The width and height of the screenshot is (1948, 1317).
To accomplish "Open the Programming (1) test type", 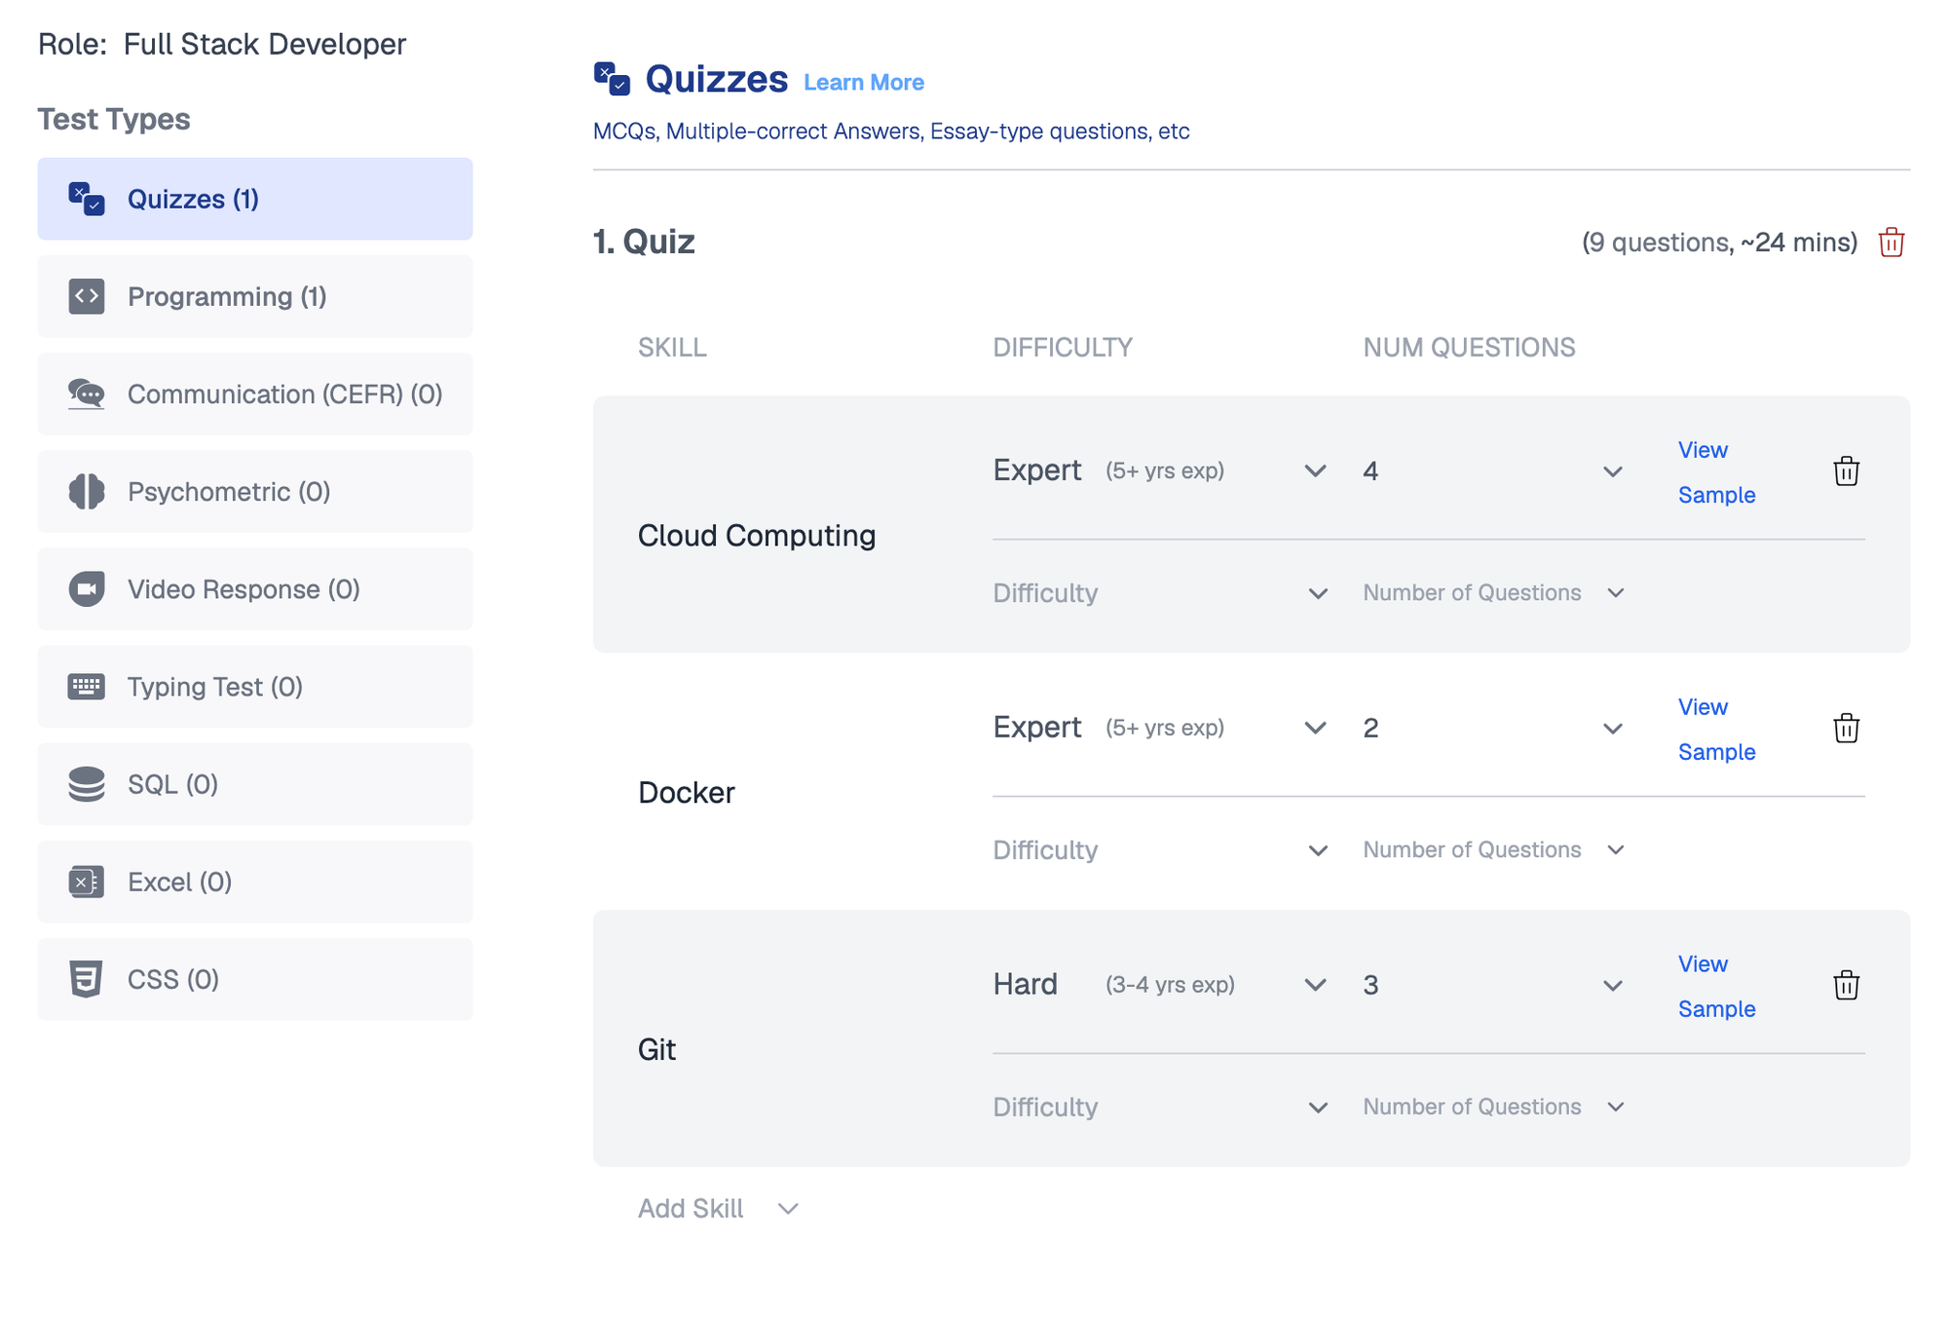I will (255, 296).
